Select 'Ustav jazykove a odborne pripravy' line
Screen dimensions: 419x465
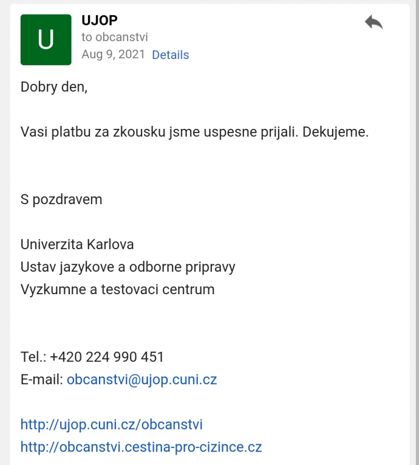128,267
